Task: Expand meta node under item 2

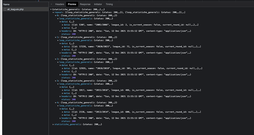Action: [62, 72]
